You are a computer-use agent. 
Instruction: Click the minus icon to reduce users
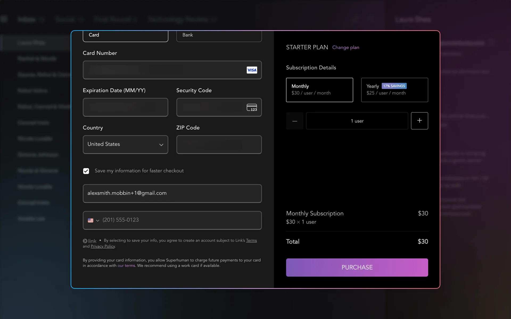pos(294,121)
